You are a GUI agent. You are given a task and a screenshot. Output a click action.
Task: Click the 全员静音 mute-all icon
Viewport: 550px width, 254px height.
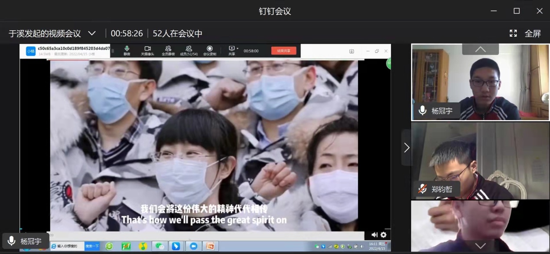[x=168, y=49]
